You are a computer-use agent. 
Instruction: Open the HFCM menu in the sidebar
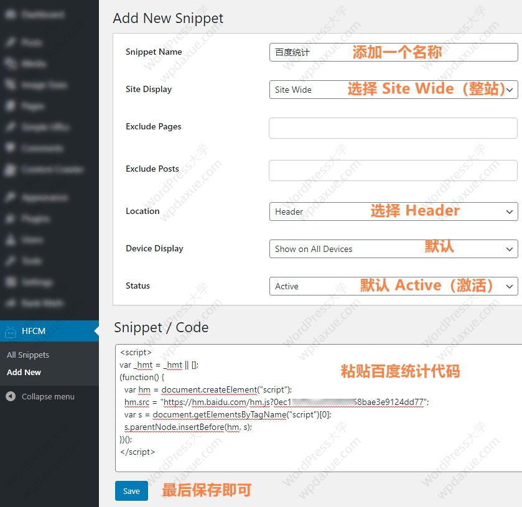point(49,331)
